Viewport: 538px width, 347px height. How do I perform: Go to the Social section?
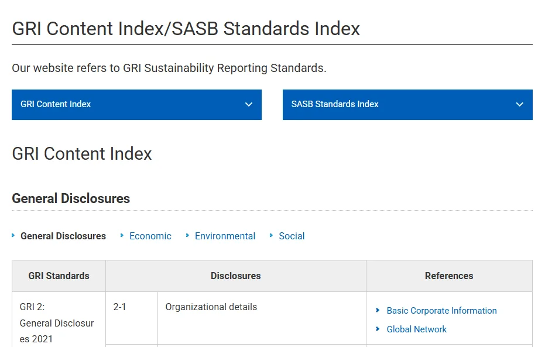(292, 236)
